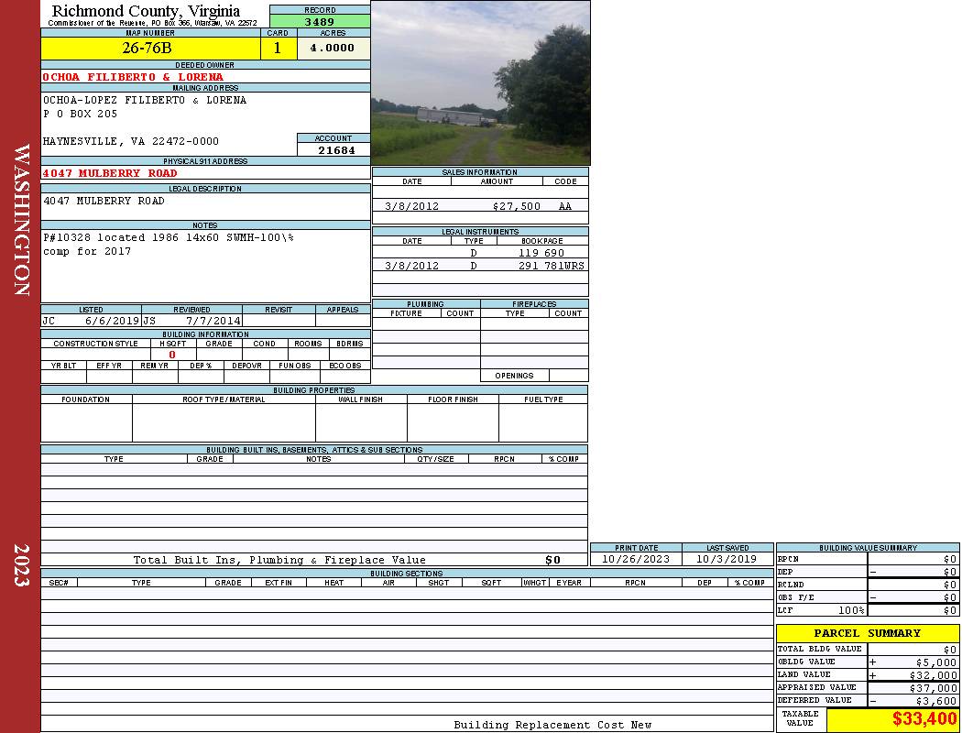Select the sale amount $27,500
Screen dimensions: 962x733
pyautogui.click(x=516, y=207)
